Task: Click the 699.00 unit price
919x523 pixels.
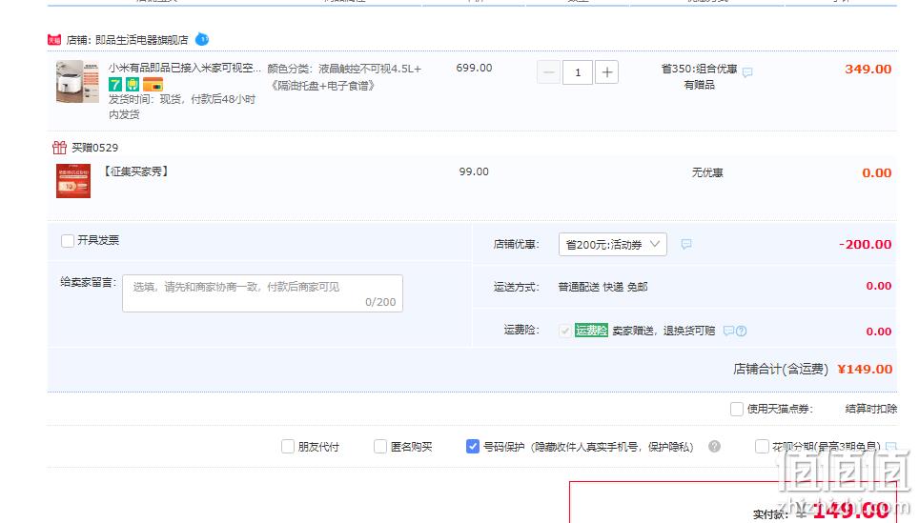Action: (474, 68)
